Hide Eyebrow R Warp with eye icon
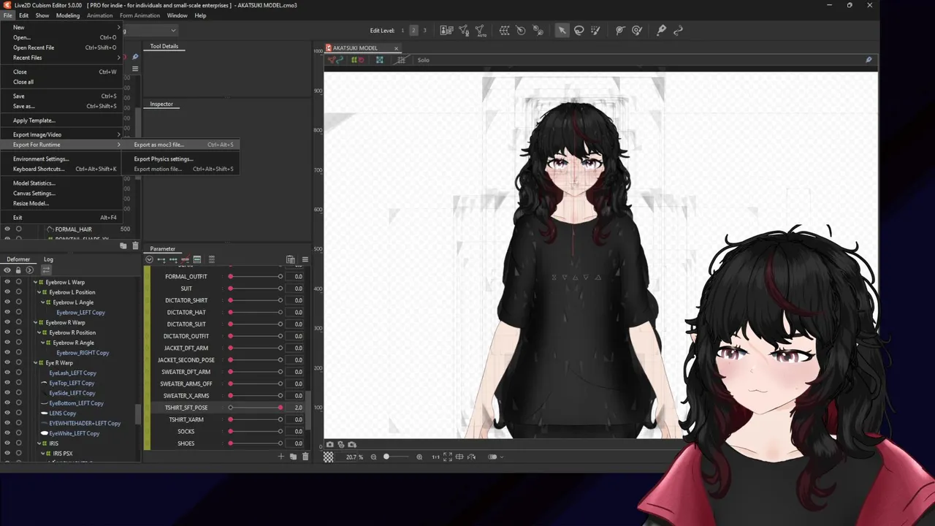The height and width of the screenshot is (526, 935). 7,322
